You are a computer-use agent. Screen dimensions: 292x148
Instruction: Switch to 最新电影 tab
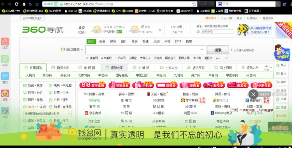pyautogui.click(x=115, y=68)
